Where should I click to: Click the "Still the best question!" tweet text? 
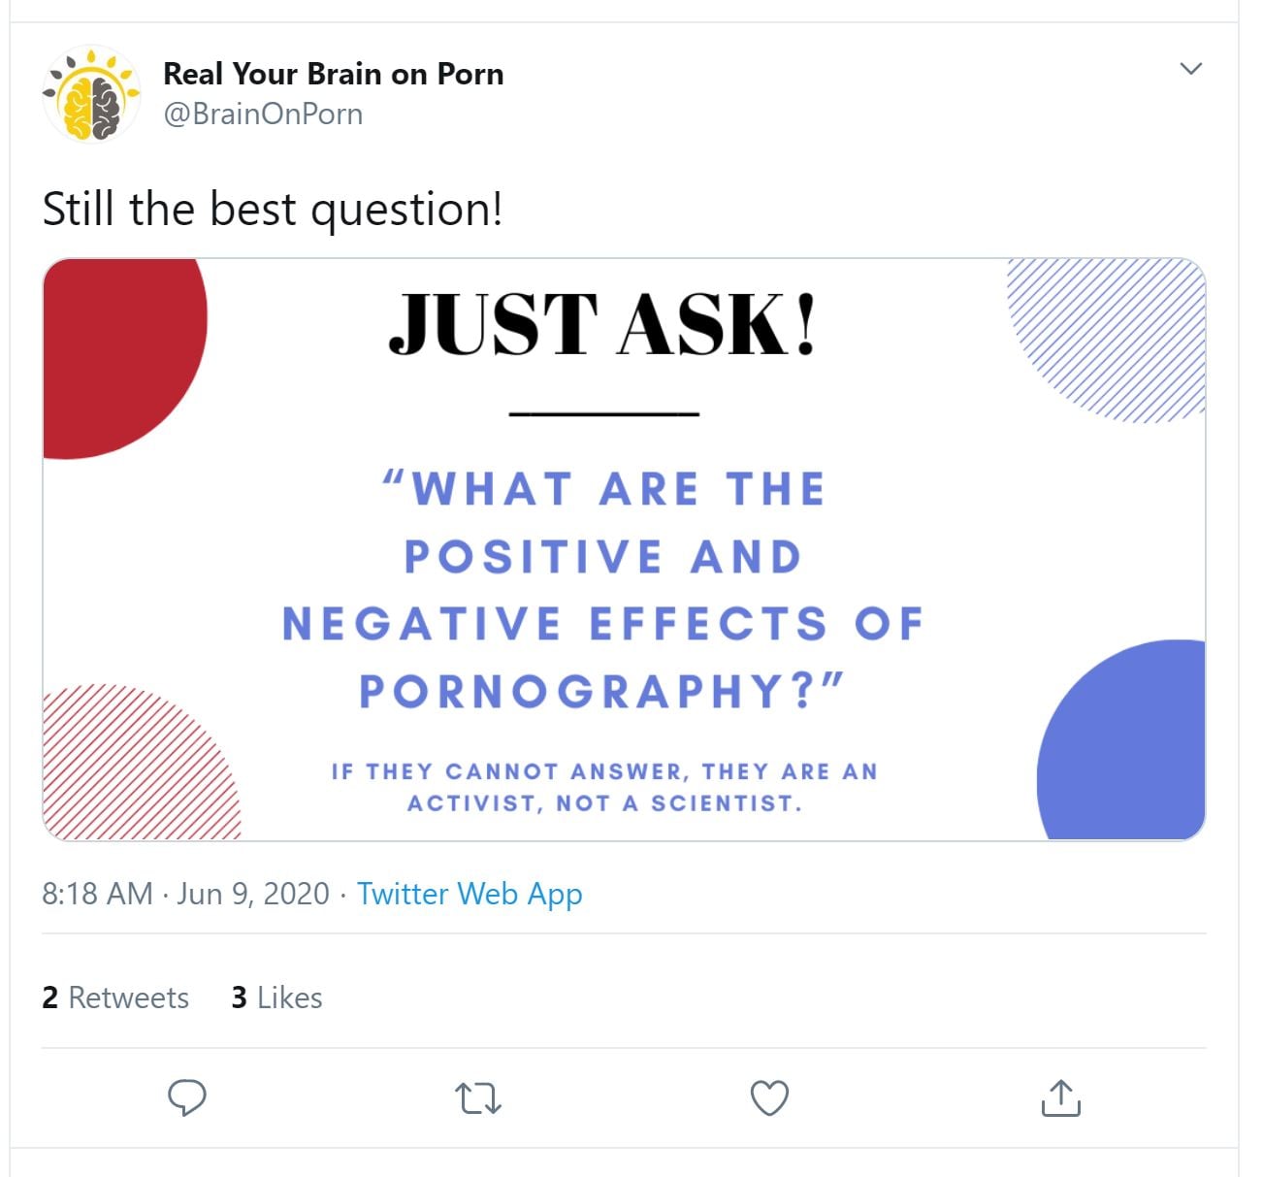(x=273, y=209)
